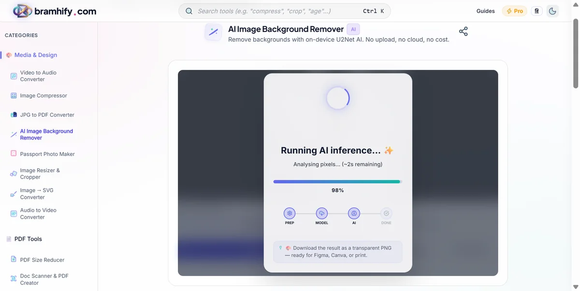Click the U2Net AI description text

coord(338,40)
